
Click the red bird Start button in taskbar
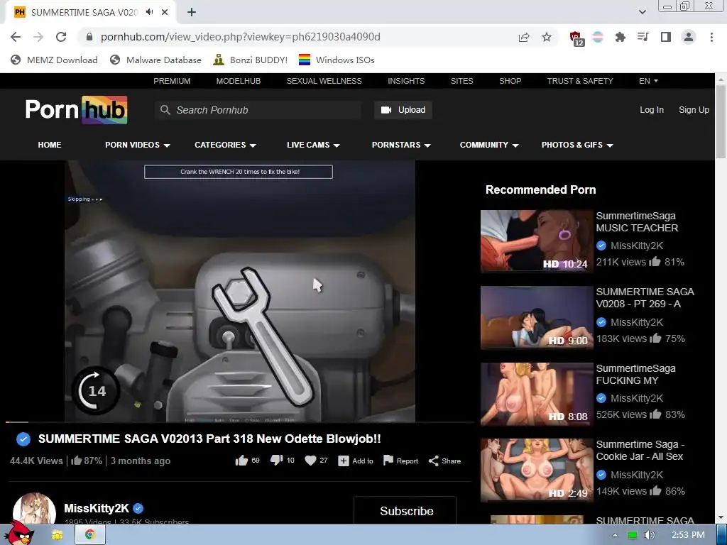[x=19, y=533]
